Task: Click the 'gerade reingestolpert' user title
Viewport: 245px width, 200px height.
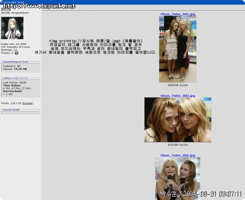Action: [15, 13]
